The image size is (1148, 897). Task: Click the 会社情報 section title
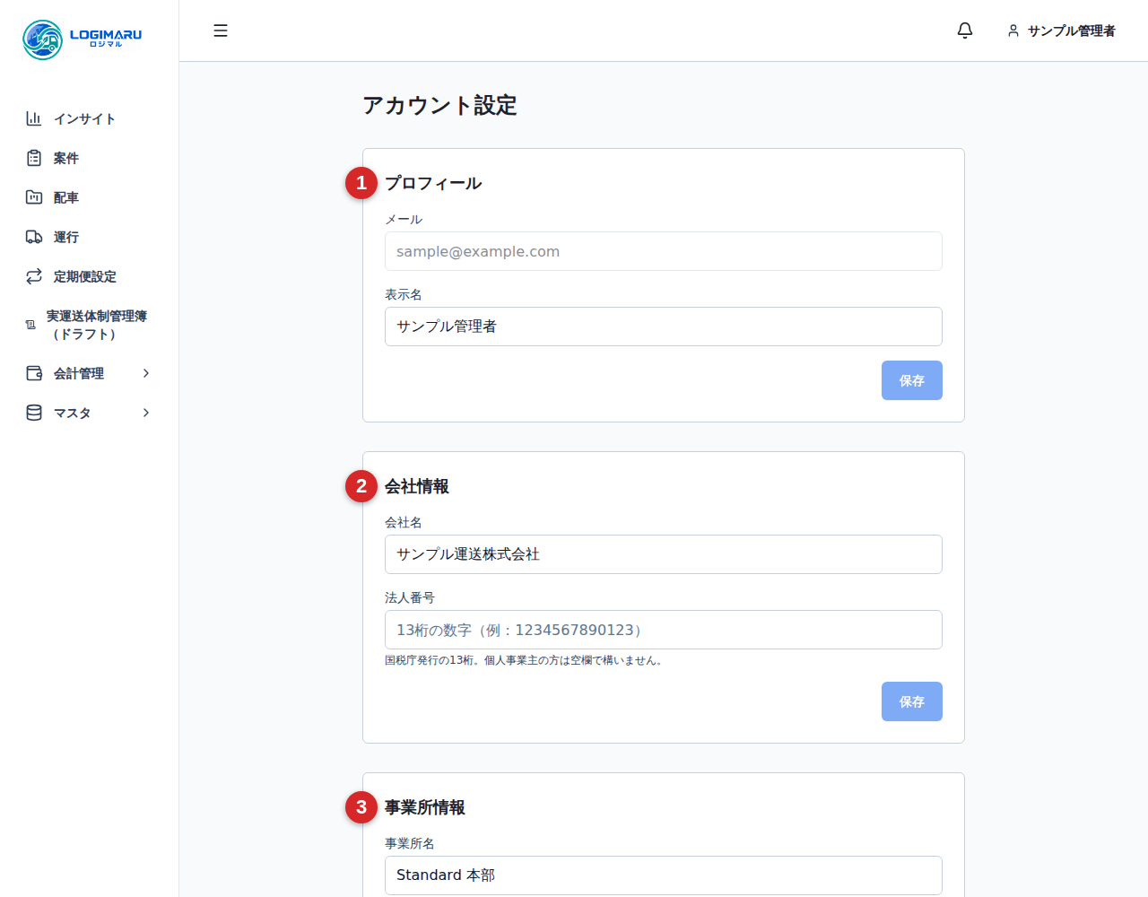point(417,486)
